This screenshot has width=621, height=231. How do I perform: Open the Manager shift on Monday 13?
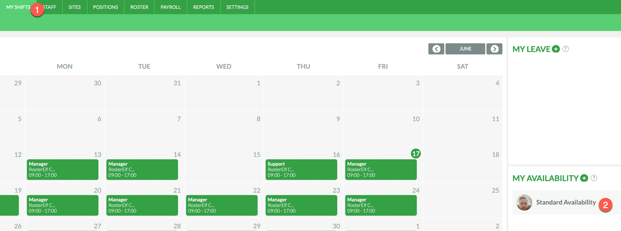pyautogui.click(x=63, y=169)
